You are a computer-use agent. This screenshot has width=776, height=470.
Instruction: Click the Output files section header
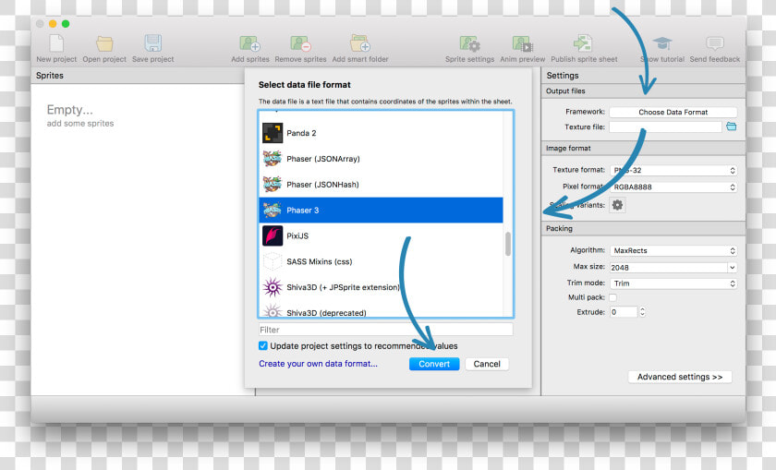(x=643, y=91)
